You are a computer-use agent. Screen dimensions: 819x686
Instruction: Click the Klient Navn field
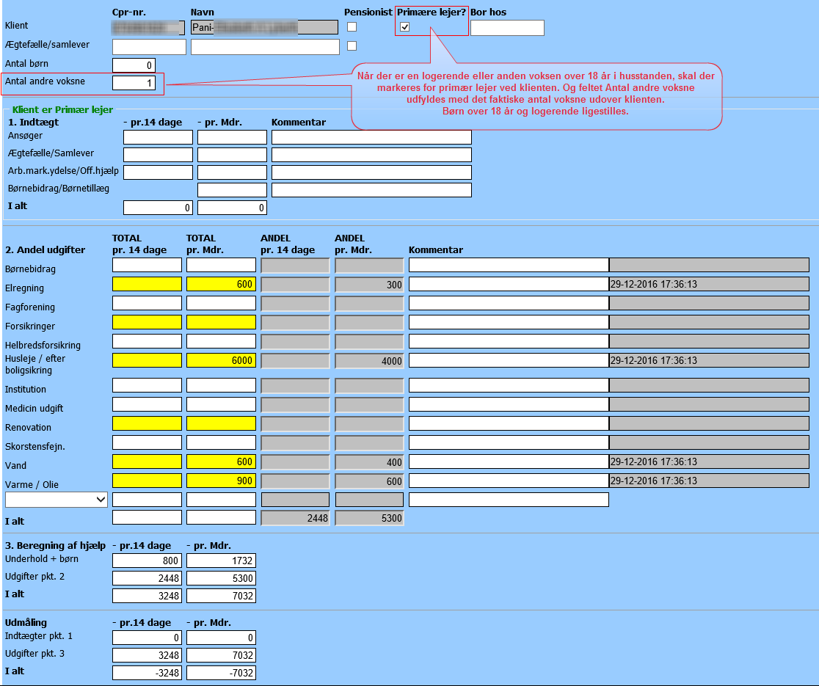264,27
